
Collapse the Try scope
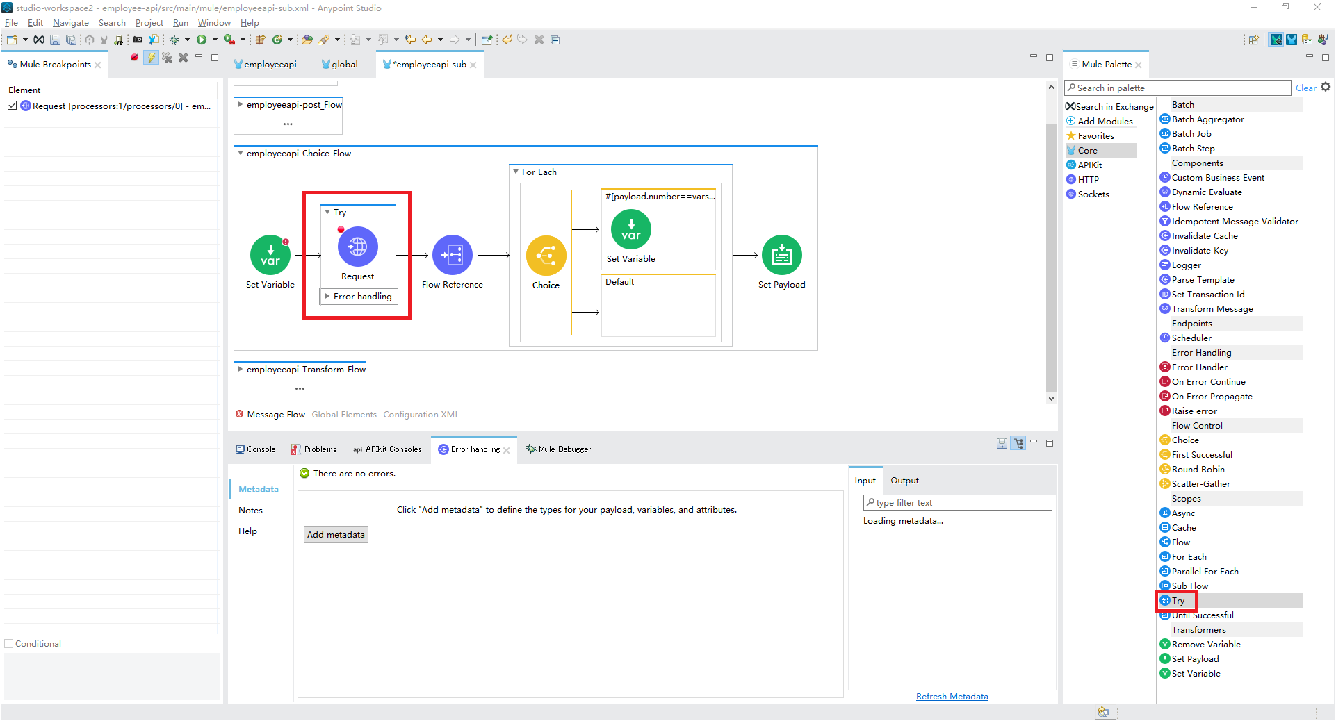point(327,213)
